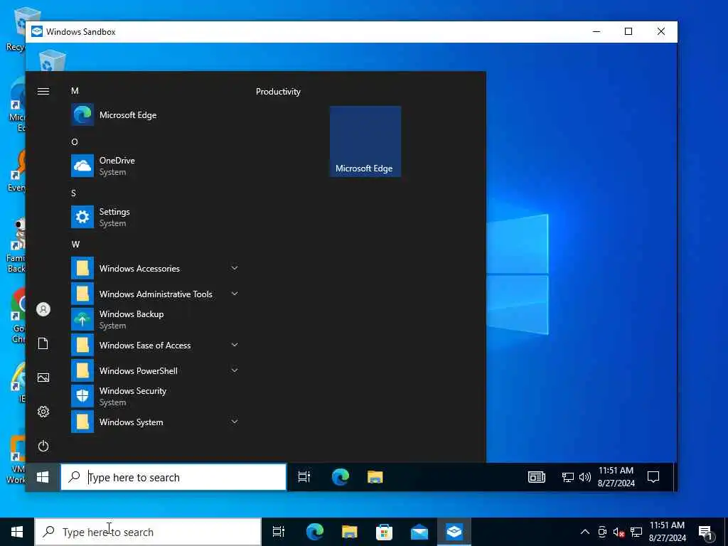Click the letter O section header

(x=74, y=142)
